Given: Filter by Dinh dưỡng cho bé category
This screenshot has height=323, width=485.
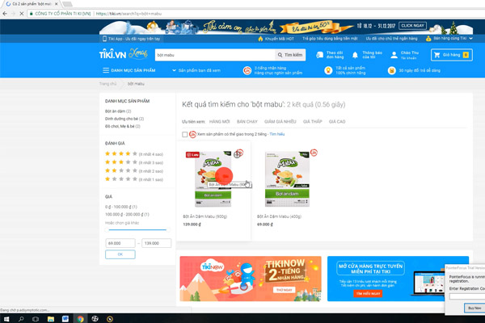Looking at the screenshot, I should click(124, 119).
